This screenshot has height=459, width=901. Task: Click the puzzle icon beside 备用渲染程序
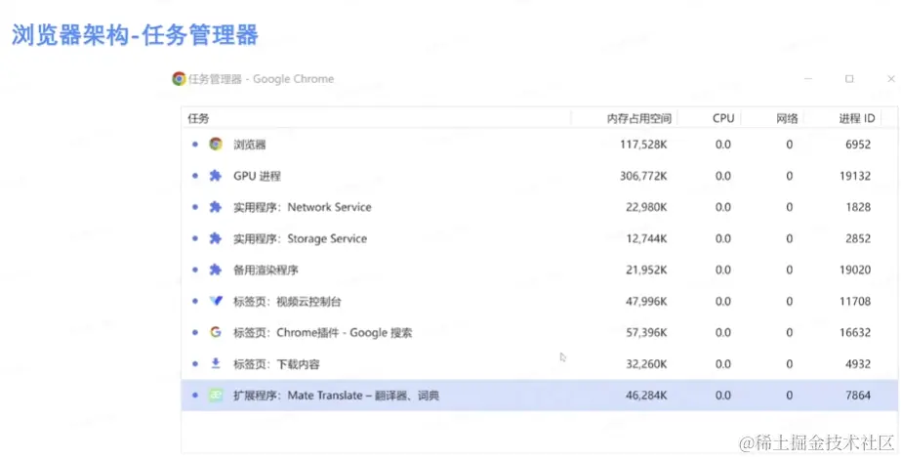[216, 270]
